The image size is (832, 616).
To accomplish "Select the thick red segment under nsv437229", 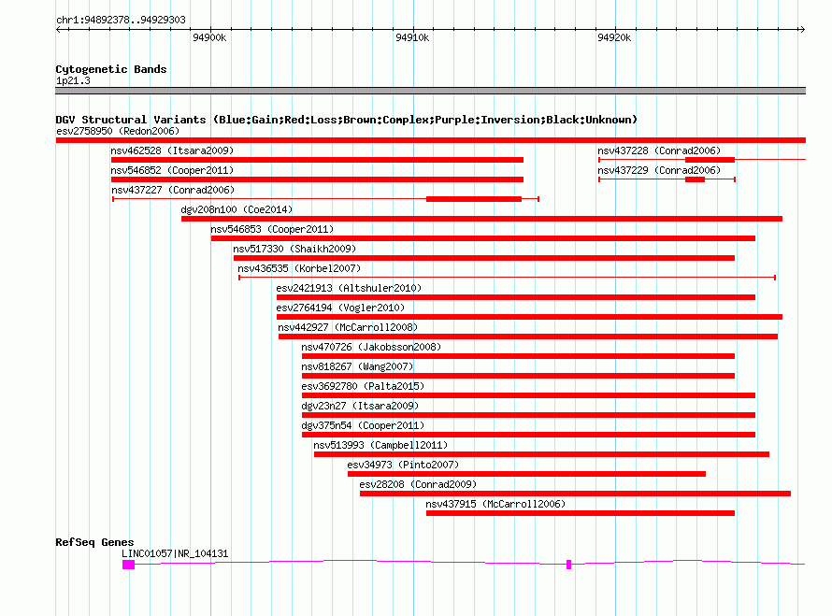I will click(696, 179).
